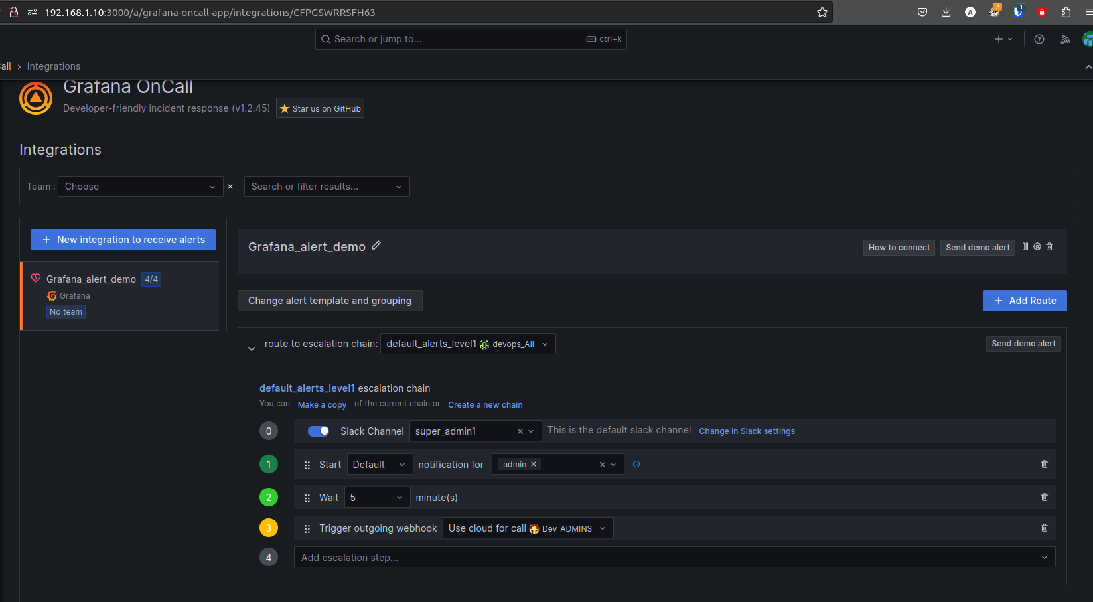Open the browser downloads icon
The image size is (1093, 602).
pyautogui.click(x=946, y=12)
